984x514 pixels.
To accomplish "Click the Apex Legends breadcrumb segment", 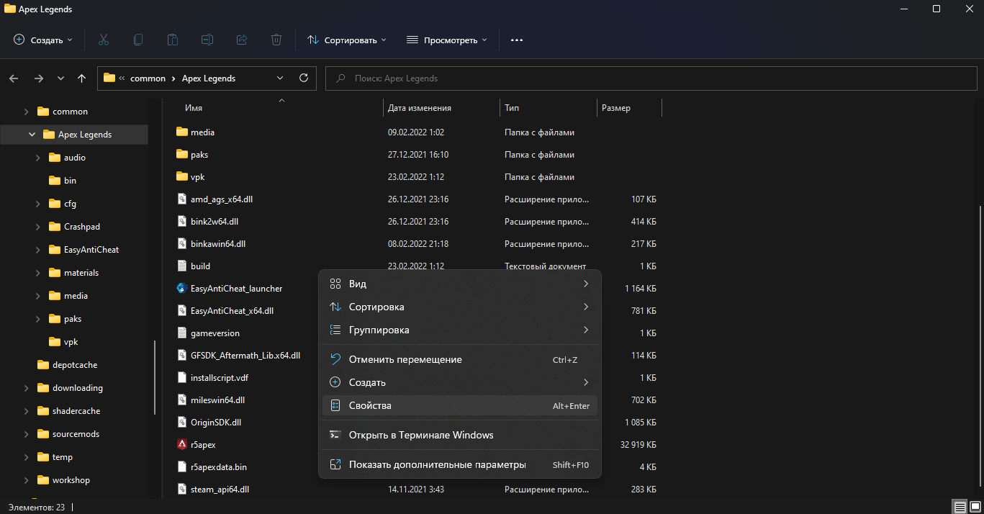I will click(209, 78).
